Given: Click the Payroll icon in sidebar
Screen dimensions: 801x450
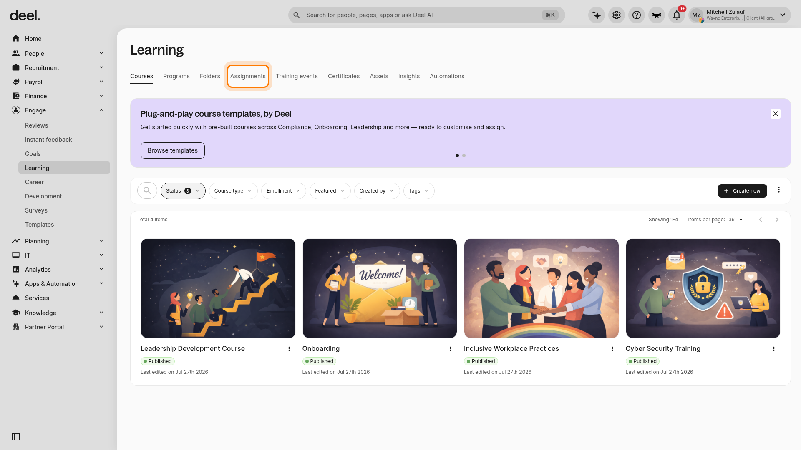Looking at the screenshot, I should 16,82.
